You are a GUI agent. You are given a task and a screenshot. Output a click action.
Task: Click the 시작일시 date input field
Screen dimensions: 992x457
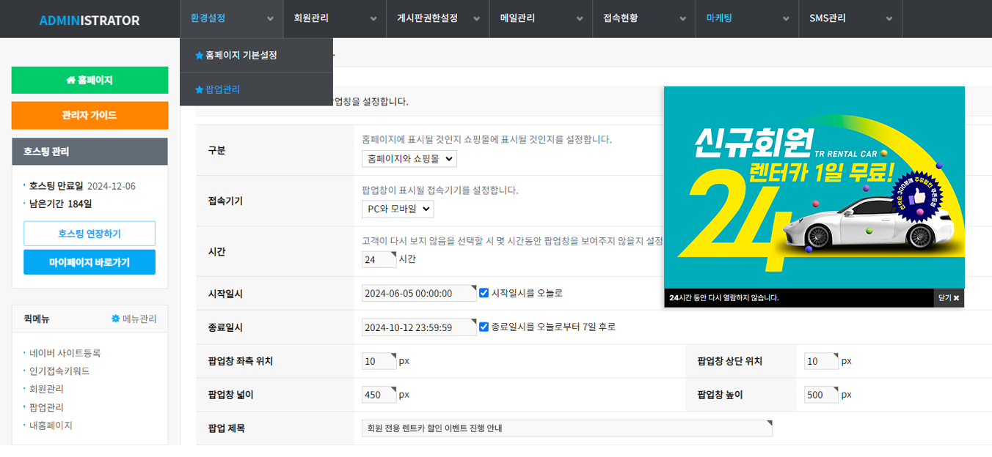pos(419,293)
